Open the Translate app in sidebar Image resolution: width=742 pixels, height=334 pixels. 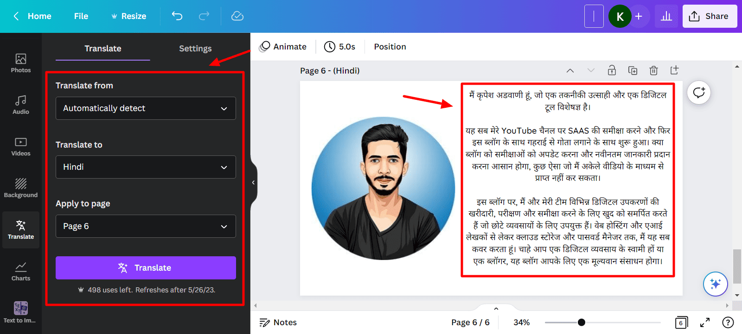point(21,230)
